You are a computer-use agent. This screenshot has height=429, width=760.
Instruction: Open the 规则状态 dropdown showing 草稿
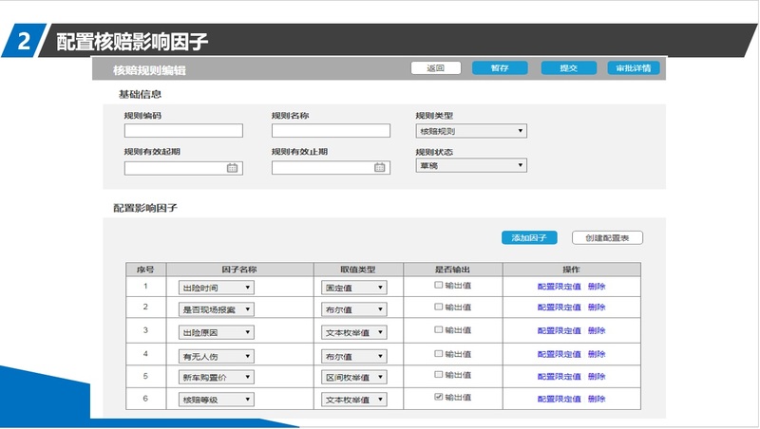[471, 165]
